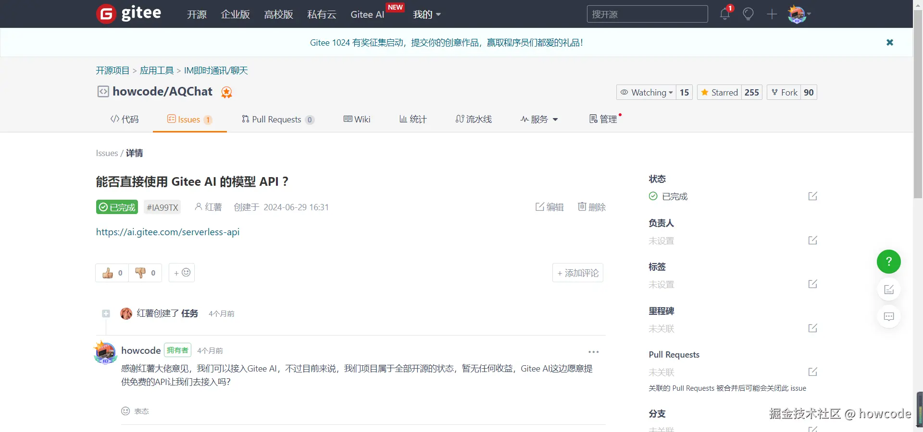Click the 删除 delete issue button
923x432 pixels.
pos(592,207)
